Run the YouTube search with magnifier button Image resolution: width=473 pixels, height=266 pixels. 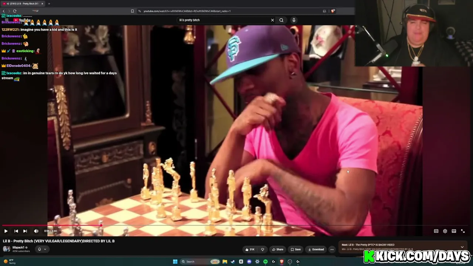tap(281, 20)
